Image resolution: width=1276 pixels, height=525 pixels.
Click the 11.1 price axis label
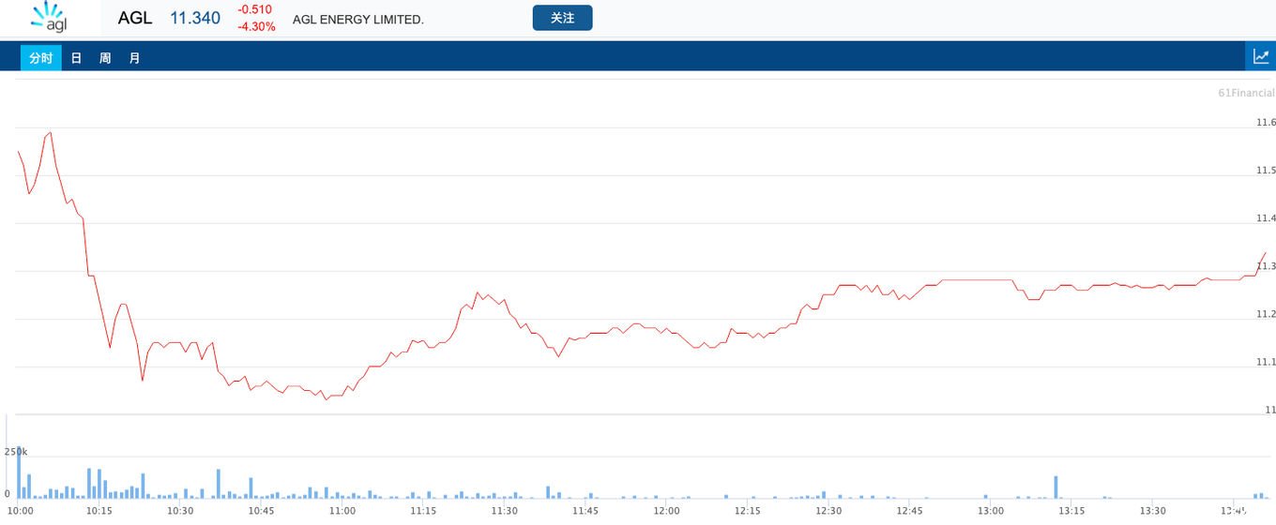[x=1266, y=362]
